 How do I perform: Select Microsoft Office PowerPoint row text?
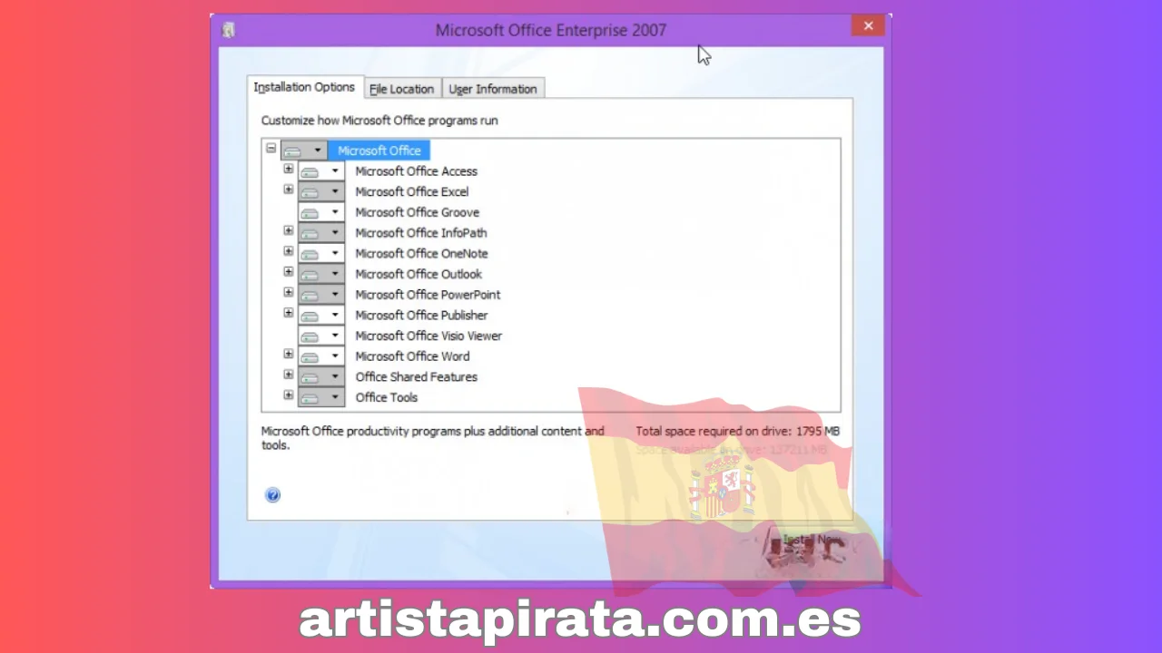tap(428, 295)
